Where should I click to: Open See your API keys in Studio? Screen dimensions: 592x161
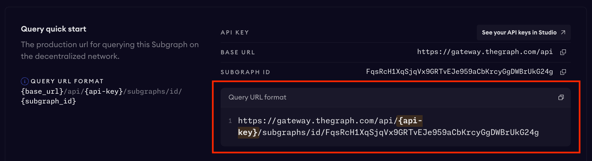tap(519, 33)
